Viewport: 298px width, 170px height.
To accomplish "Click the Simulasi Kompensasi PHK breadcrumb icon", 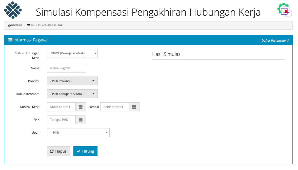I will point(28,26).
